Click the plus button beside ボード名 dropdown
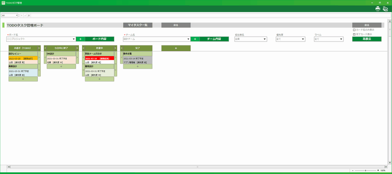 (x=80, y=39)
